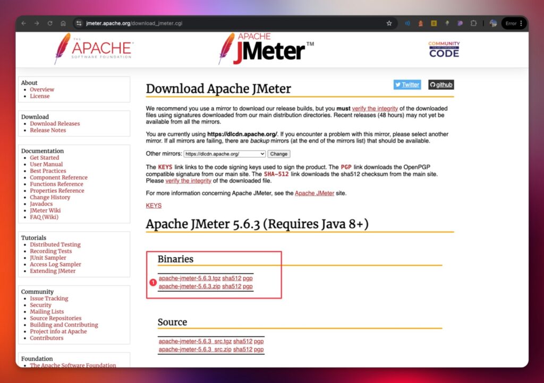Open User Manual

pyautogui.click(x=46, y=164)
